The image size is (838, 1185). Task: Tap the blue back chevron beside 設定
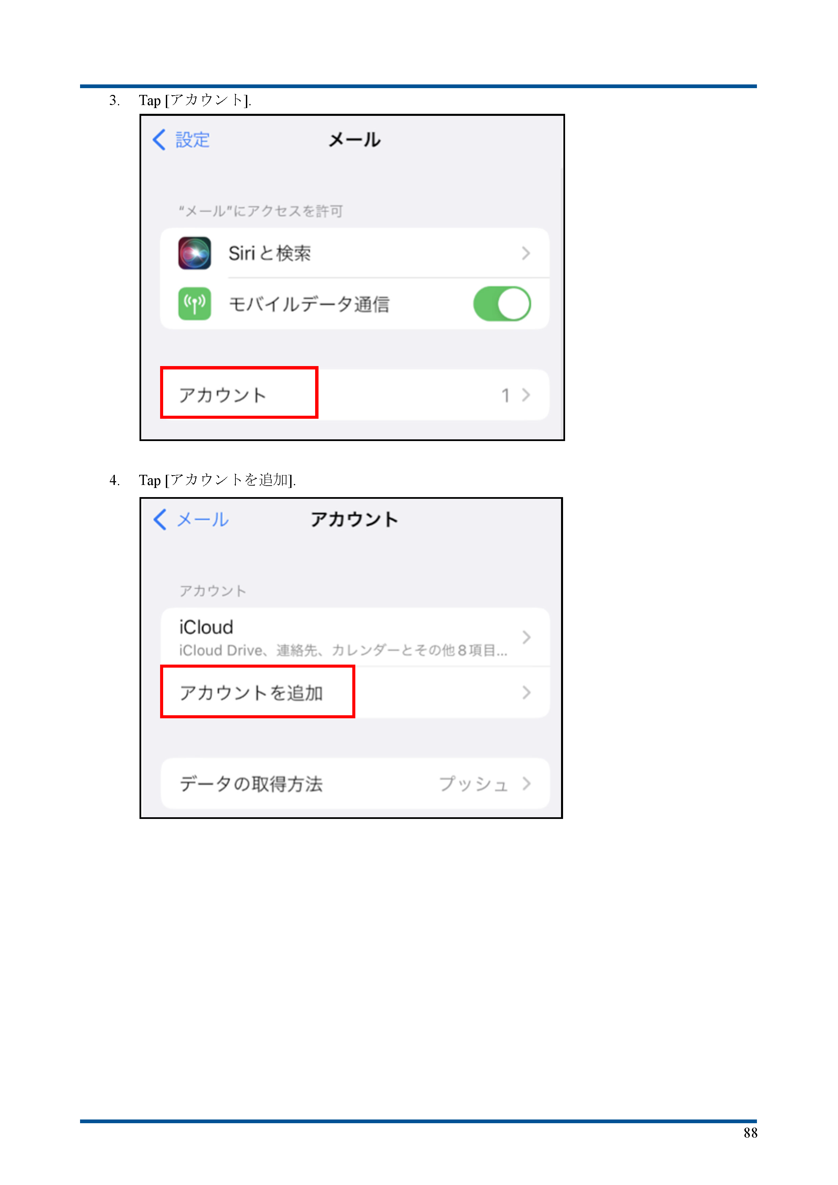pos(159,140)
